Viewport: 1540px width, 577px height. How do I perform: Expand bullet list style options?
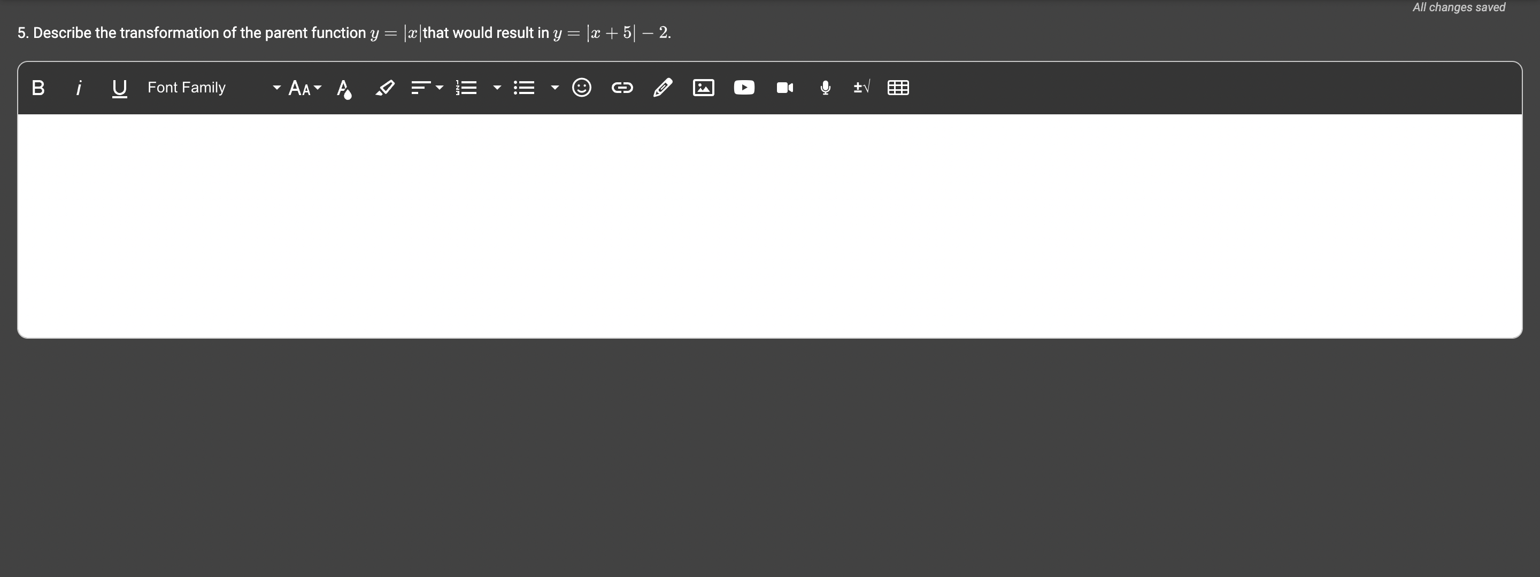pos(555,88)
